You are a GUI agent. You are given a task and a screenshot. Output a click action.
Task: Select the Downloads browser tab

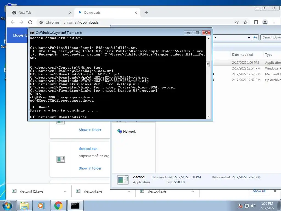[x=107, y=13]
